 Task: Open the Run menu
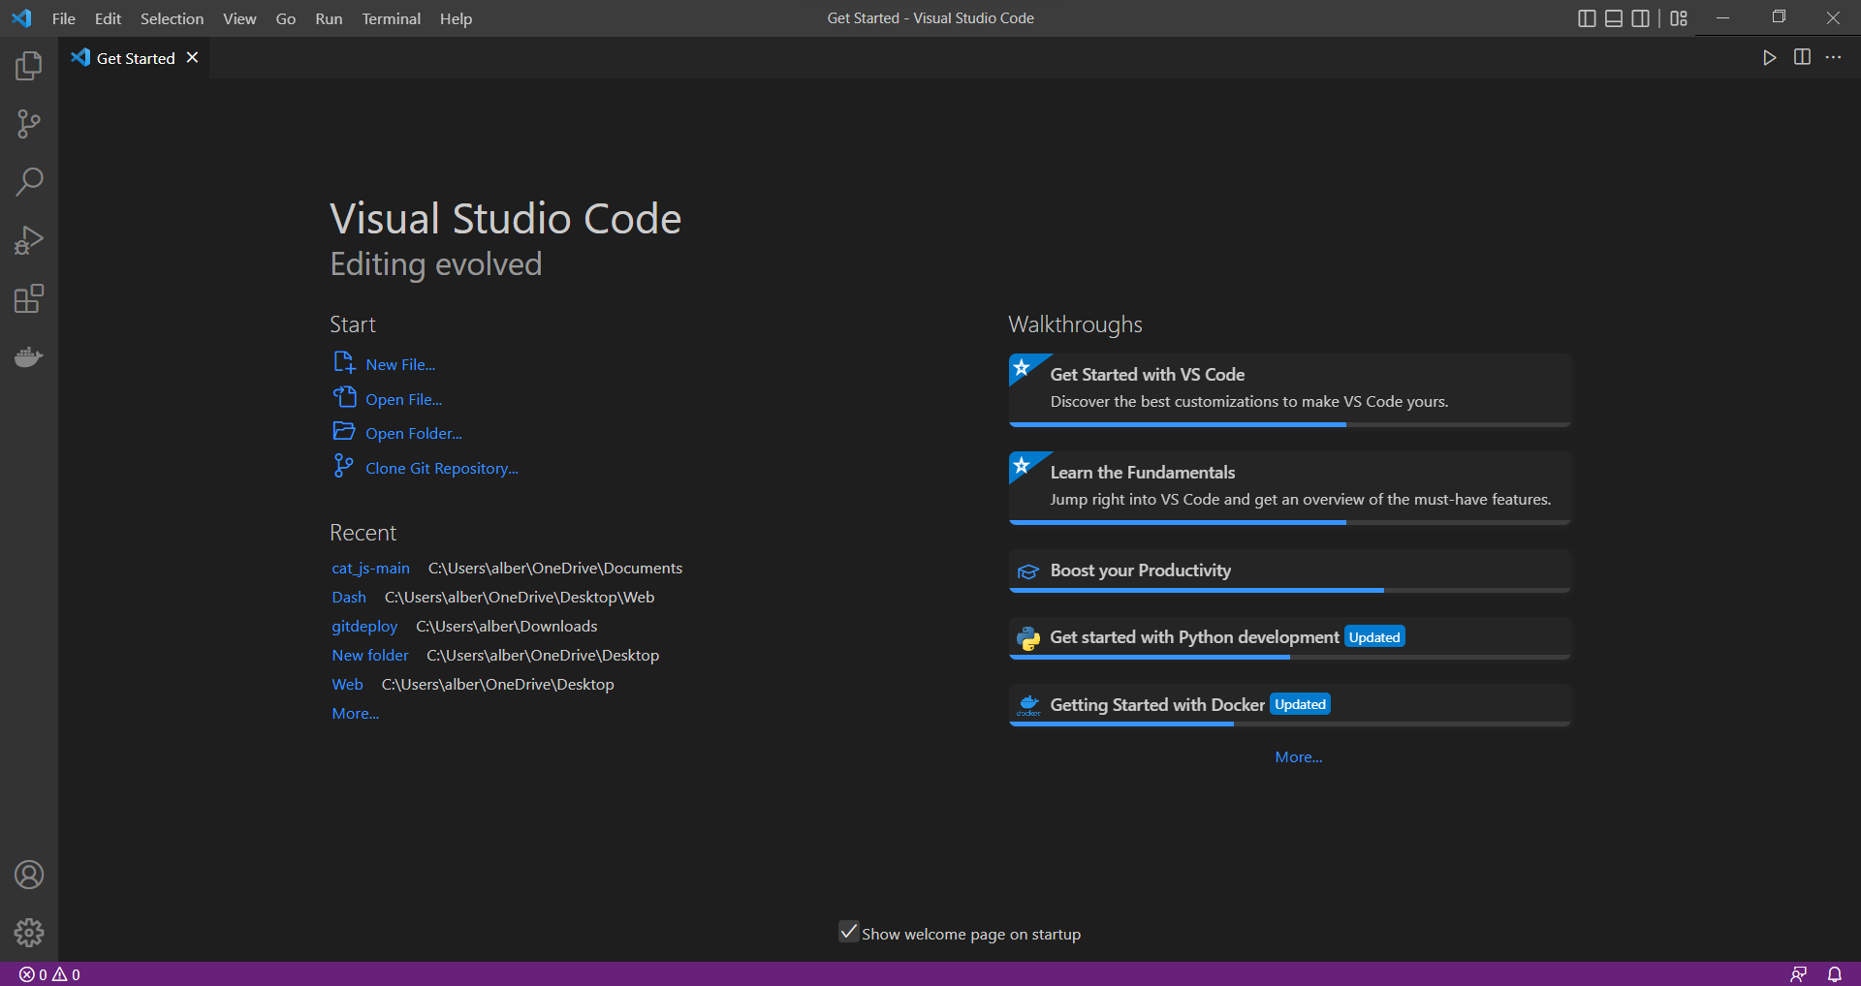pyautogui.click(x=329, y=18)
